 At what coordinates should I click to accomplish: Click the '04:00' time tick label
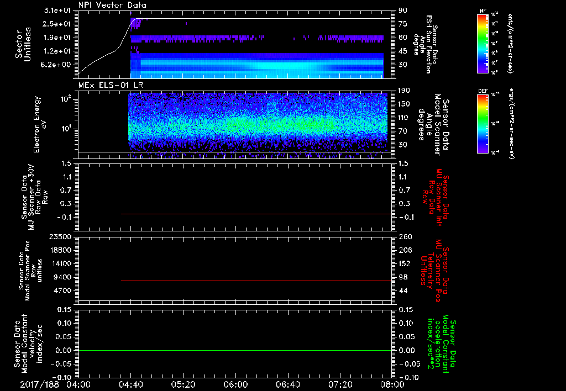coord(78,384)
